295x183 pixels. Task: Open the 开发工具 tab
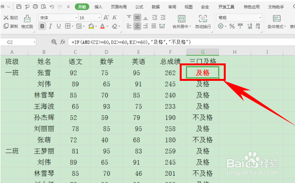(226, 7)
